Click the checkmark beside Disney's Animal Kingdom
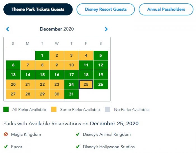Image resolution: width=196 pixels, height=153 pixels. [x=78, y=135]
